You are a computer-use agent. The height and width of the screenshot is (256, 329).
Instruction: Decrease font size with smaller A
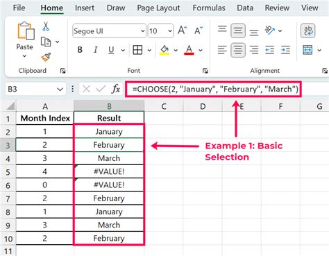[x=199, y=31]
